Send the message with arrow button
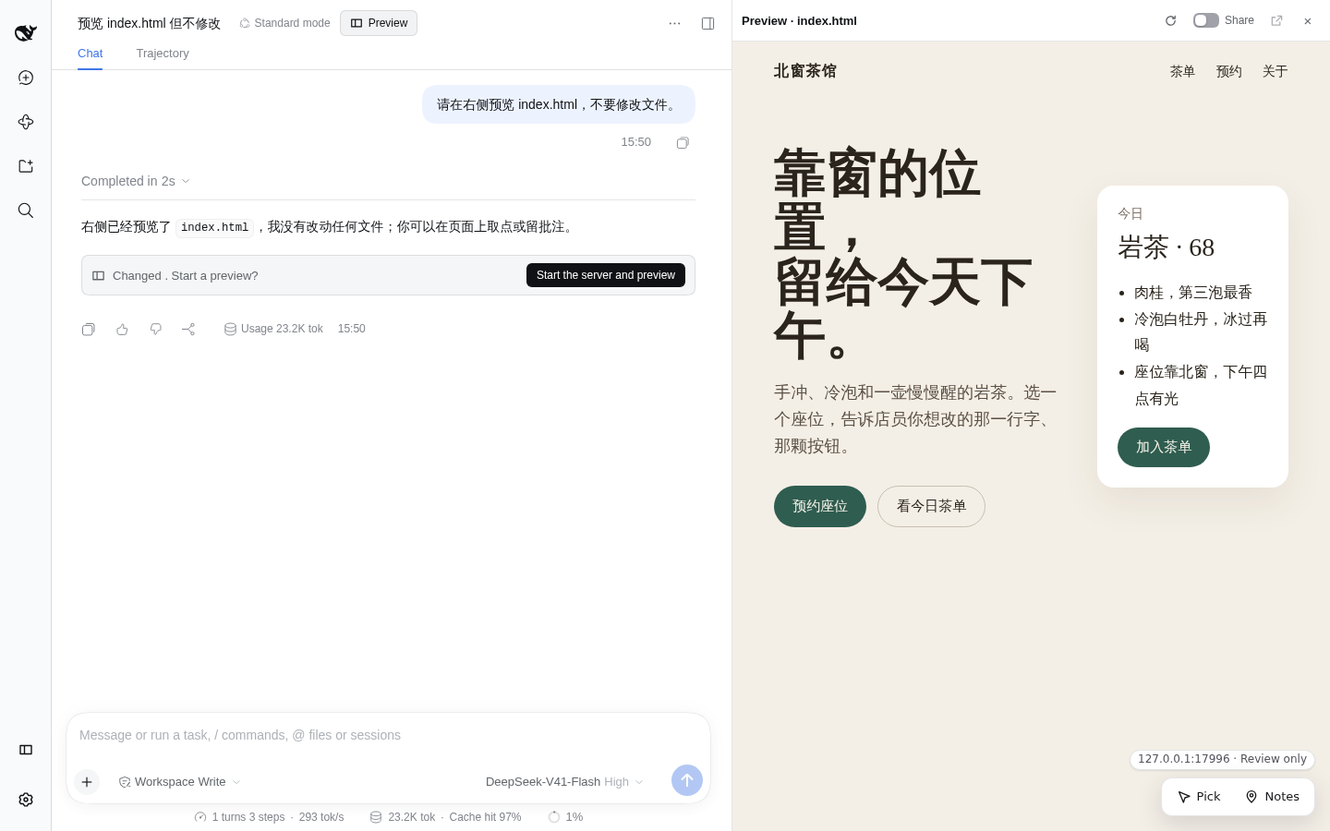 [x=687, y=780]
